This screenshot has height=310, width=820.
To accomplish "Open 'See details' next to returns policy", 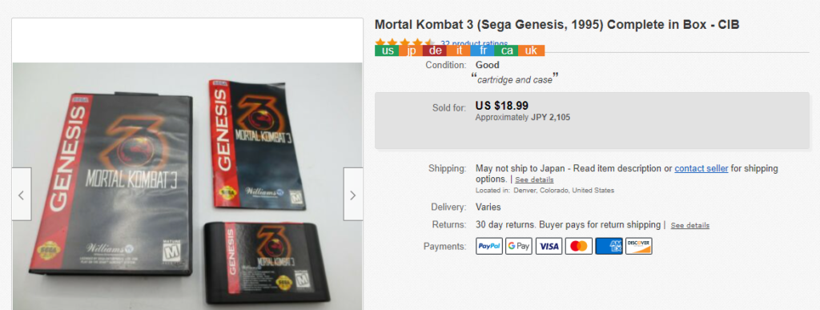I will [690, 225].
